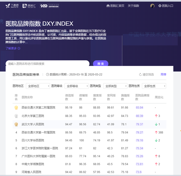This screenshot has width=181, height=176.
Task: Select 河南省人民医院 row name
Action: 31,172
